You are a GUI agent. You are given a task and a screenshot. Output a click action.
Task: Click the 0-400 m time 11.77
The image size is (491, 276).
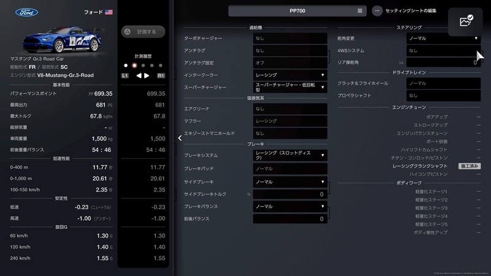[100, 167]
